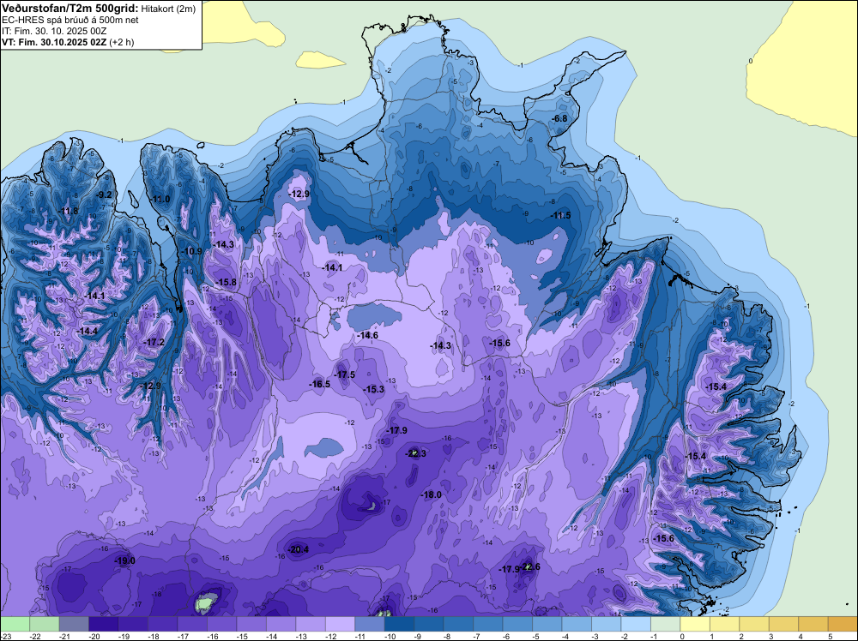Click the '(+2 h)' forecast offset text
Image resolution: width=858 pixels, height=641 pixels.
[x=122, y=42]
